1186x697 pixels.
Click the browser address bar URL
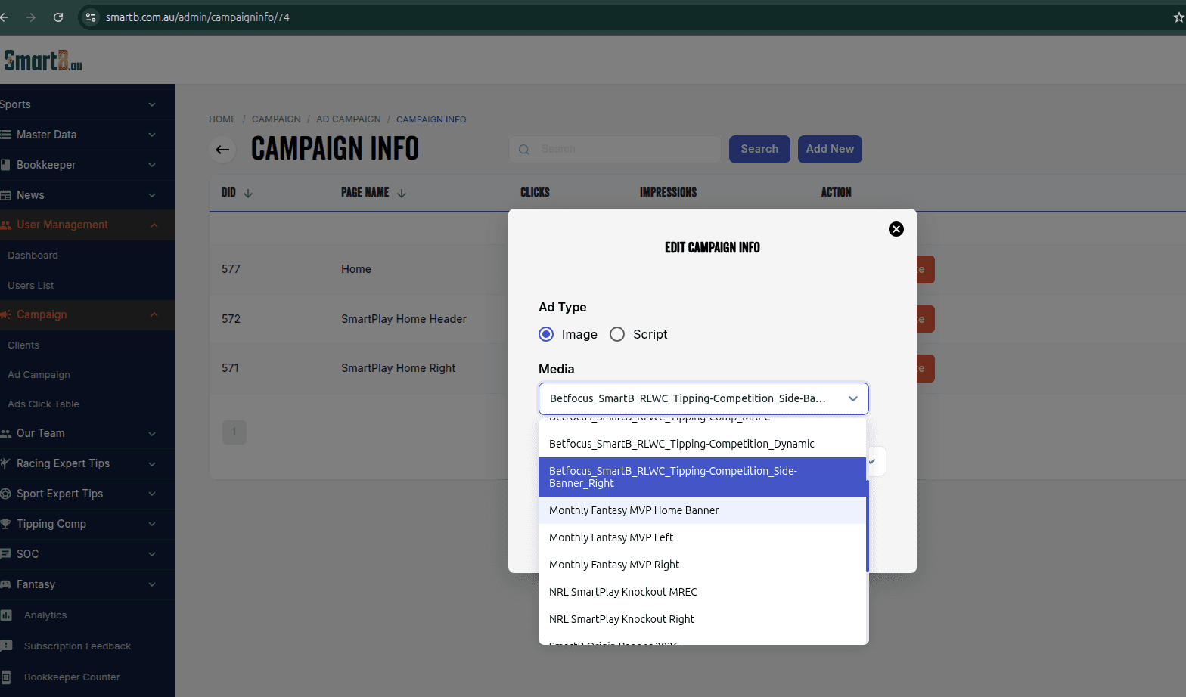tap(197, 17)
